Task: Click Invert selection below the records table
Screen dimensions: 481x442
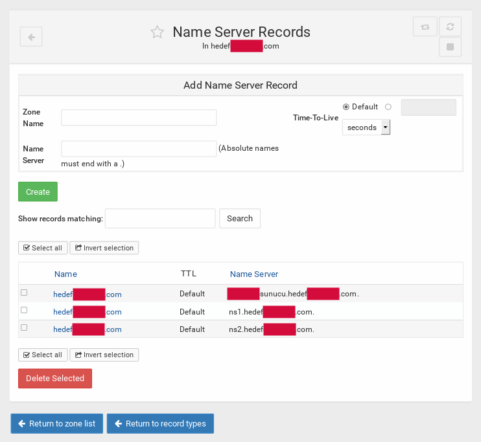Action: (104, 355)
